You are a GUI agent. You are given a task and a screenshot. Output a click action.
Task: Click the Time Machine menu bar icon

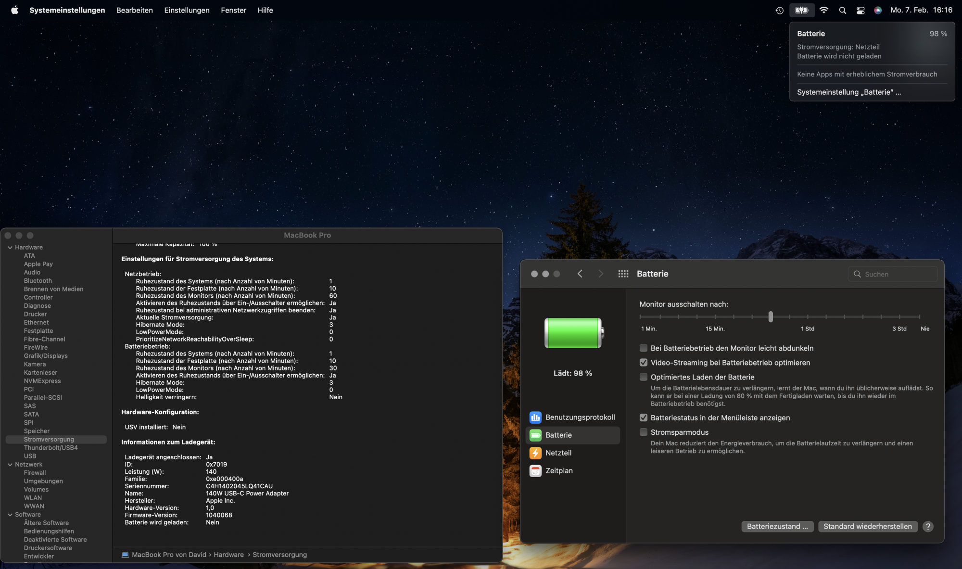click(780, 10)
